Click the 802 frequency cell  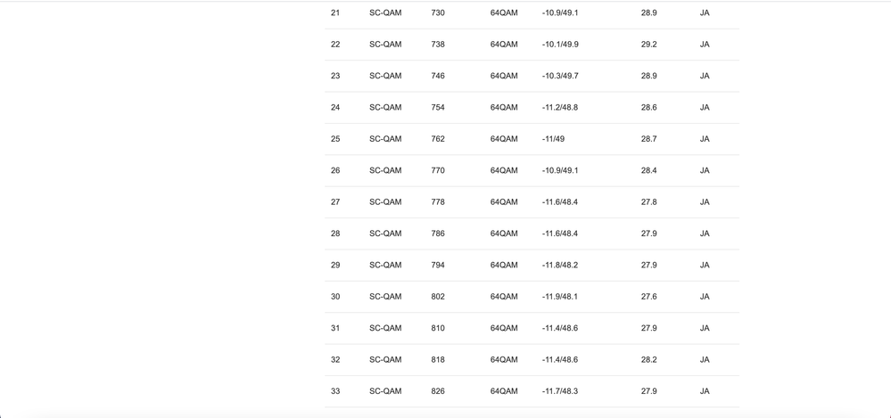tap(438, 297)
